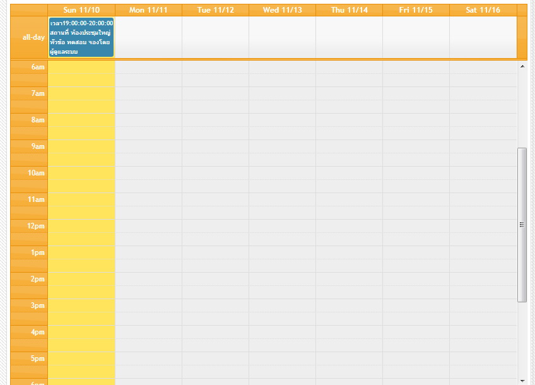This screenshot has width=535, height=385.
Task: Select the Sunday 8am time slot
Action: [x=81, y=120]
